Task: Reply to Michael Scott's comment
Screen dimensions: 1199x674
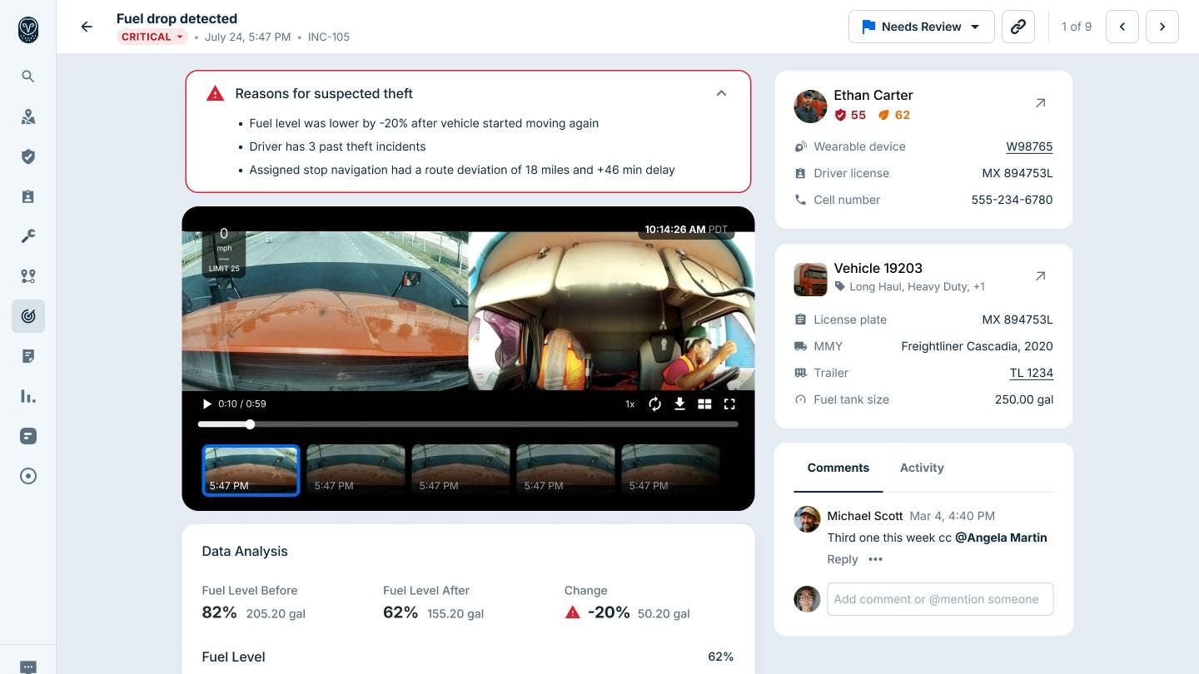Action: pyautogui.click(x=842, y=559)
